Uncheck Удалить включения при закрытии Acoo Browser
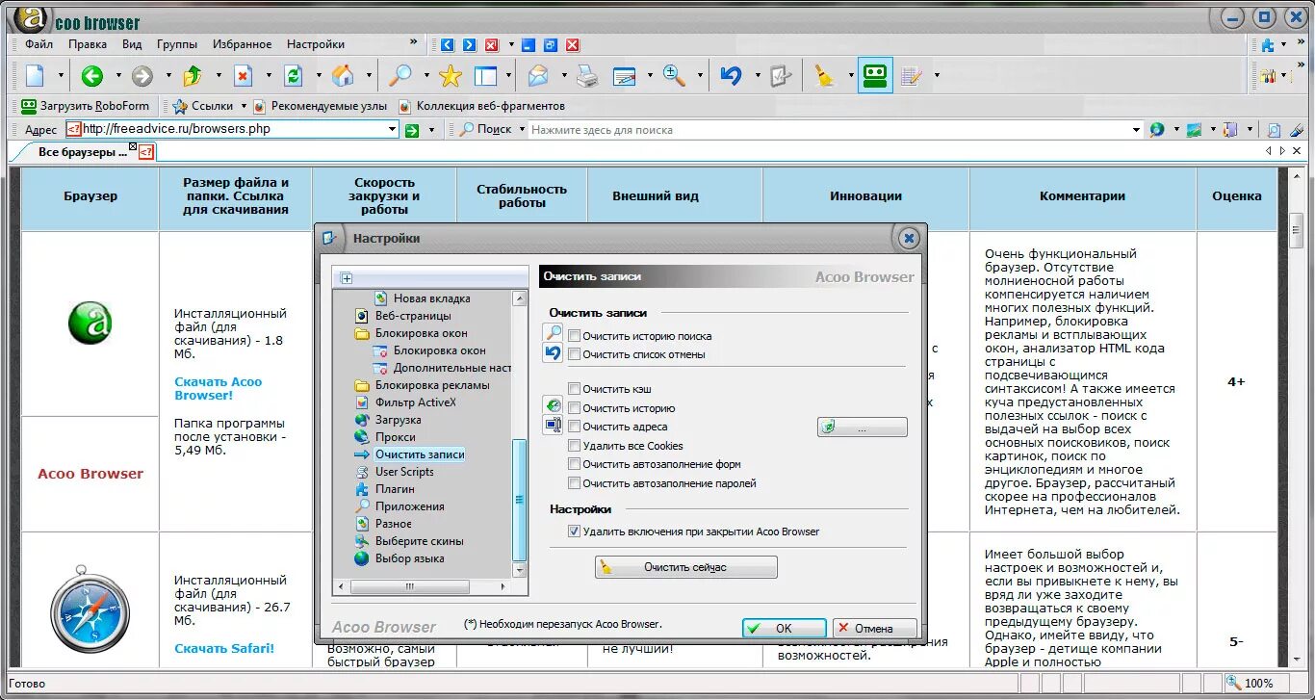 click(x=575, y=531)
